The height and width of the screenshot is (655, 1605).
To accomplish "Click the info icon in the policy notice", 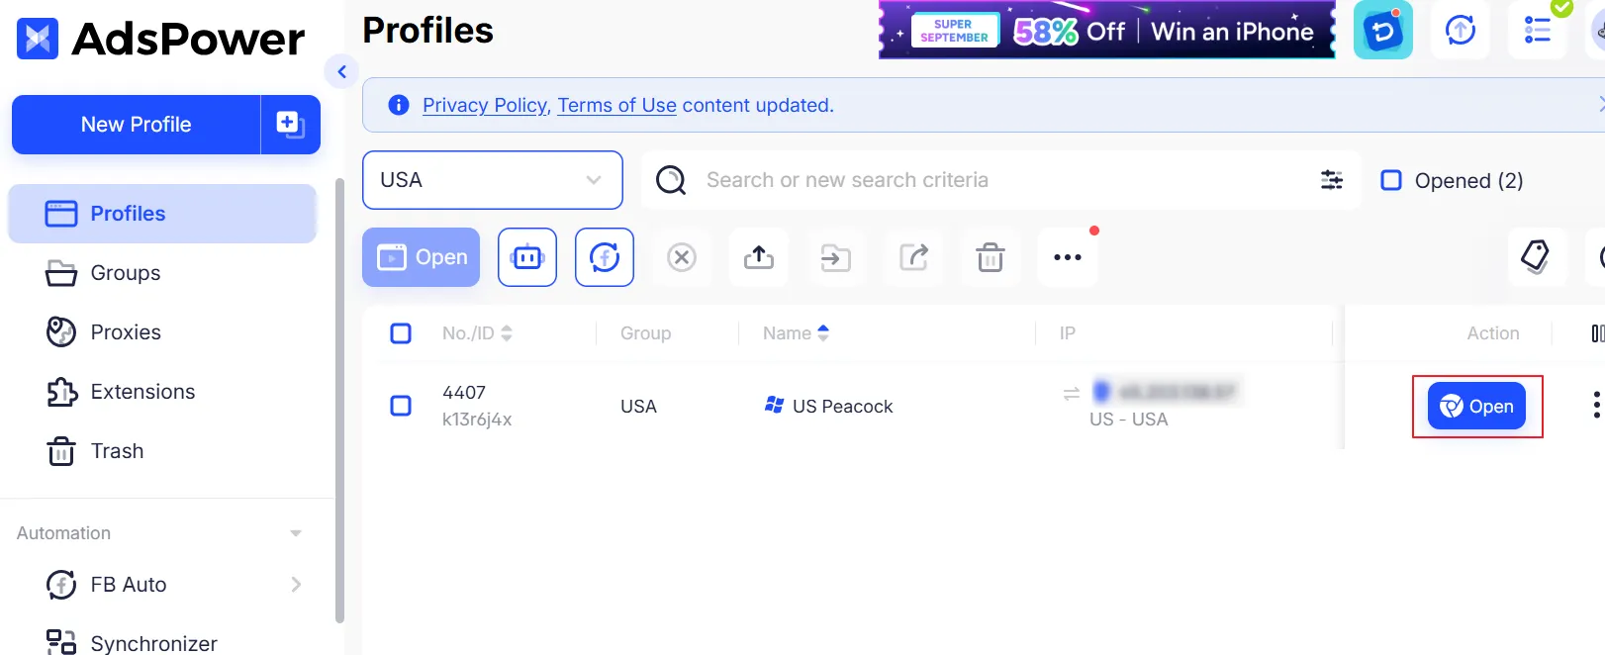I will (399, 105).
